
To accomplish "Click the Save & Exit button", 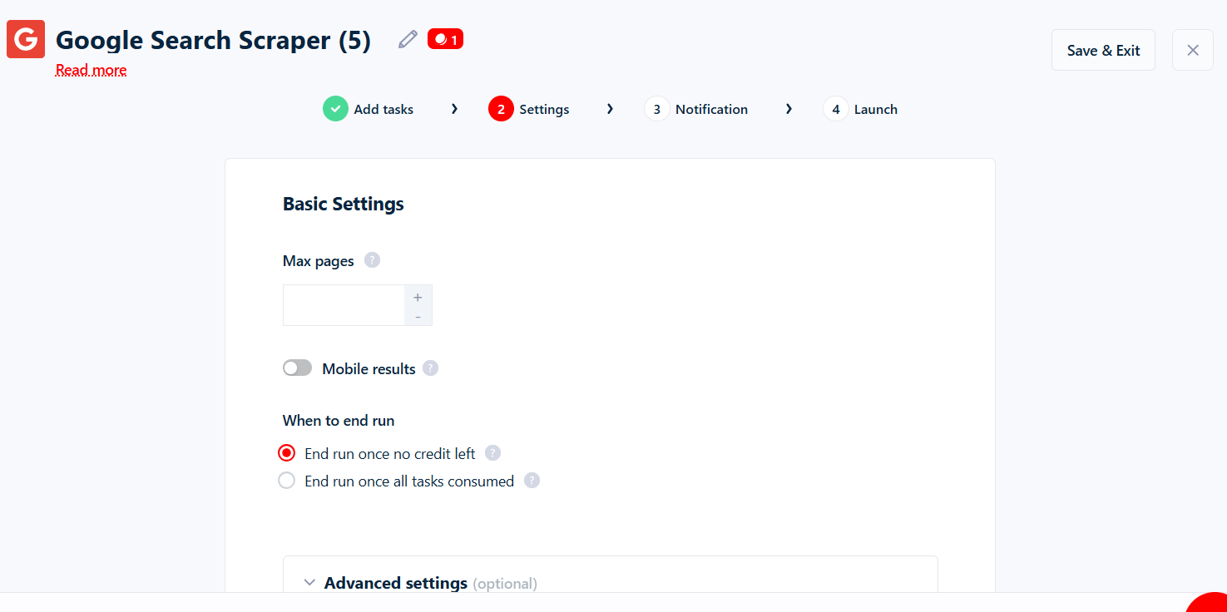I will [1103, 50].
